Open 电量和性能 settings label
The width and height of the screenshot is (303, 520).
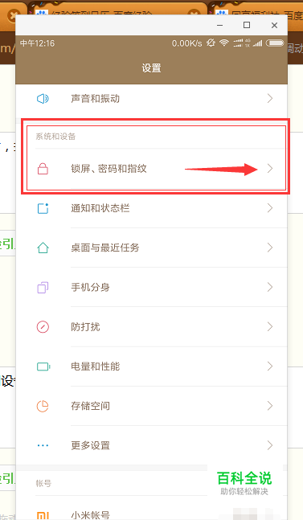point(96,366)
